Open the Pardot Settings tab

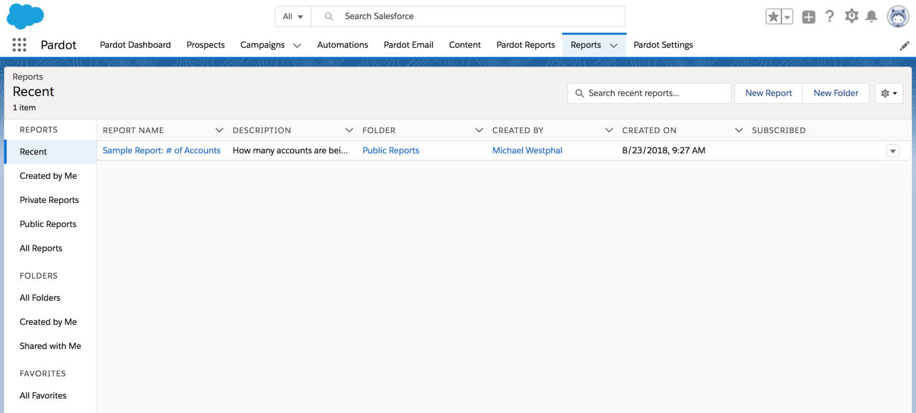pos(663,45)
